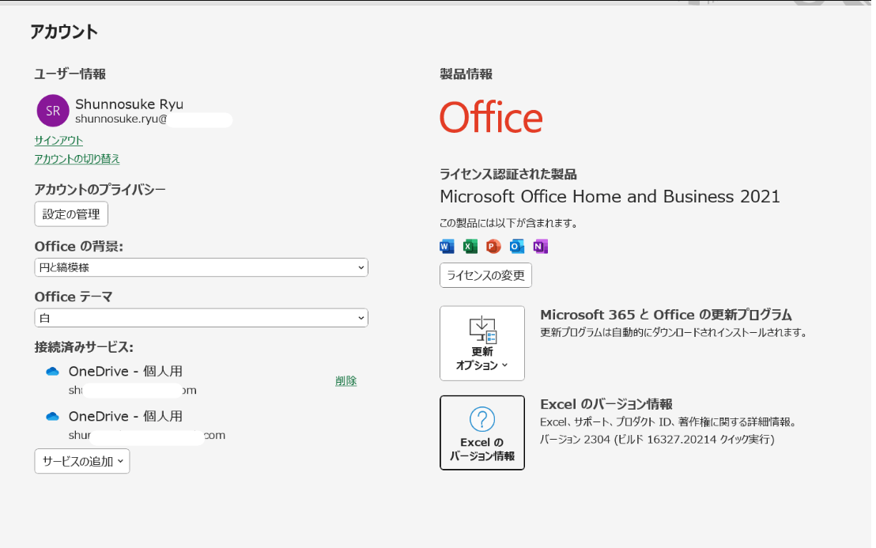Screen dimensions: 876x548
Task: Open the Office テーマ dropdown showing 白
Action: (x=201, y=318)
